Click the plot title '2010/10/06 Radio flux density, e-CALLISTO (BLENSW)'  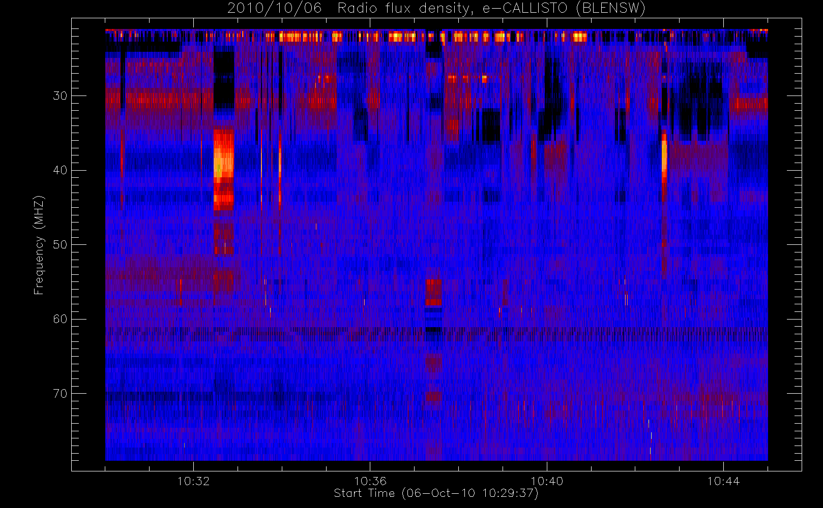436,8
